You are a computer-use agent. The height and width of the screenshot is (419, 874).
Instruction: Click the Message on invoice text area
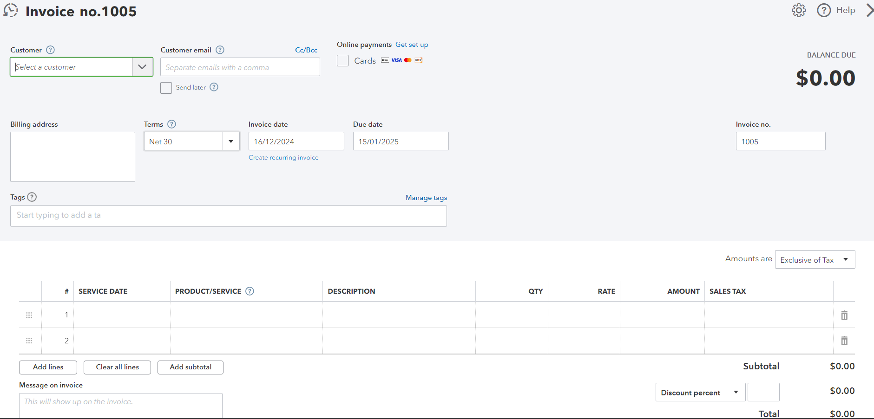[121, 406]
